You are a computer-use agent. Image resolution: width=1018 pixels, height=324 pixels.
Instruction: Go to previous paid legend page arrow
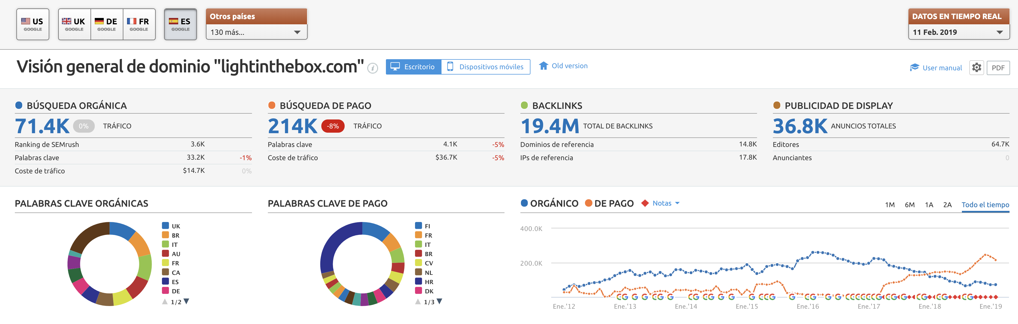pos(418,302)
